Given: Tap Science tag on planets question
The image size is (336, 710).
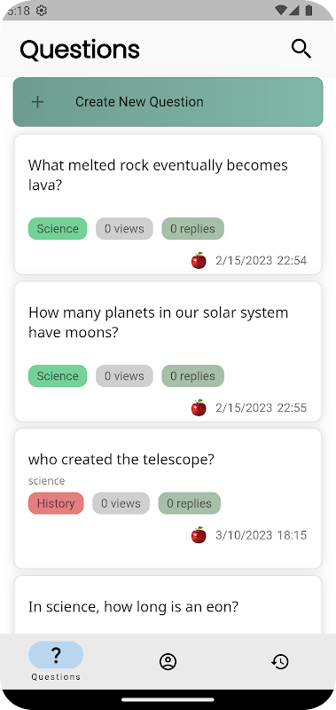Looking at the screenshot, I should pyautogui.click(x=58, y=375).
